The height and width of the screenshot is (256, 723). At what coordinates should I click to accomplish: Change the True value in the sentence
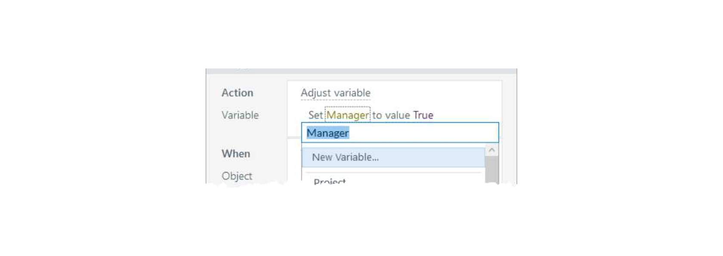pos(423,115)
